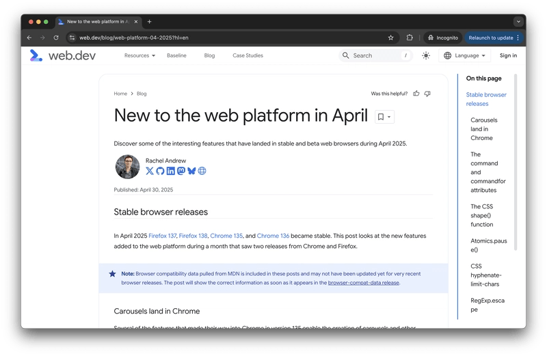Click the thumbs up helpful icon

(416, 94)
